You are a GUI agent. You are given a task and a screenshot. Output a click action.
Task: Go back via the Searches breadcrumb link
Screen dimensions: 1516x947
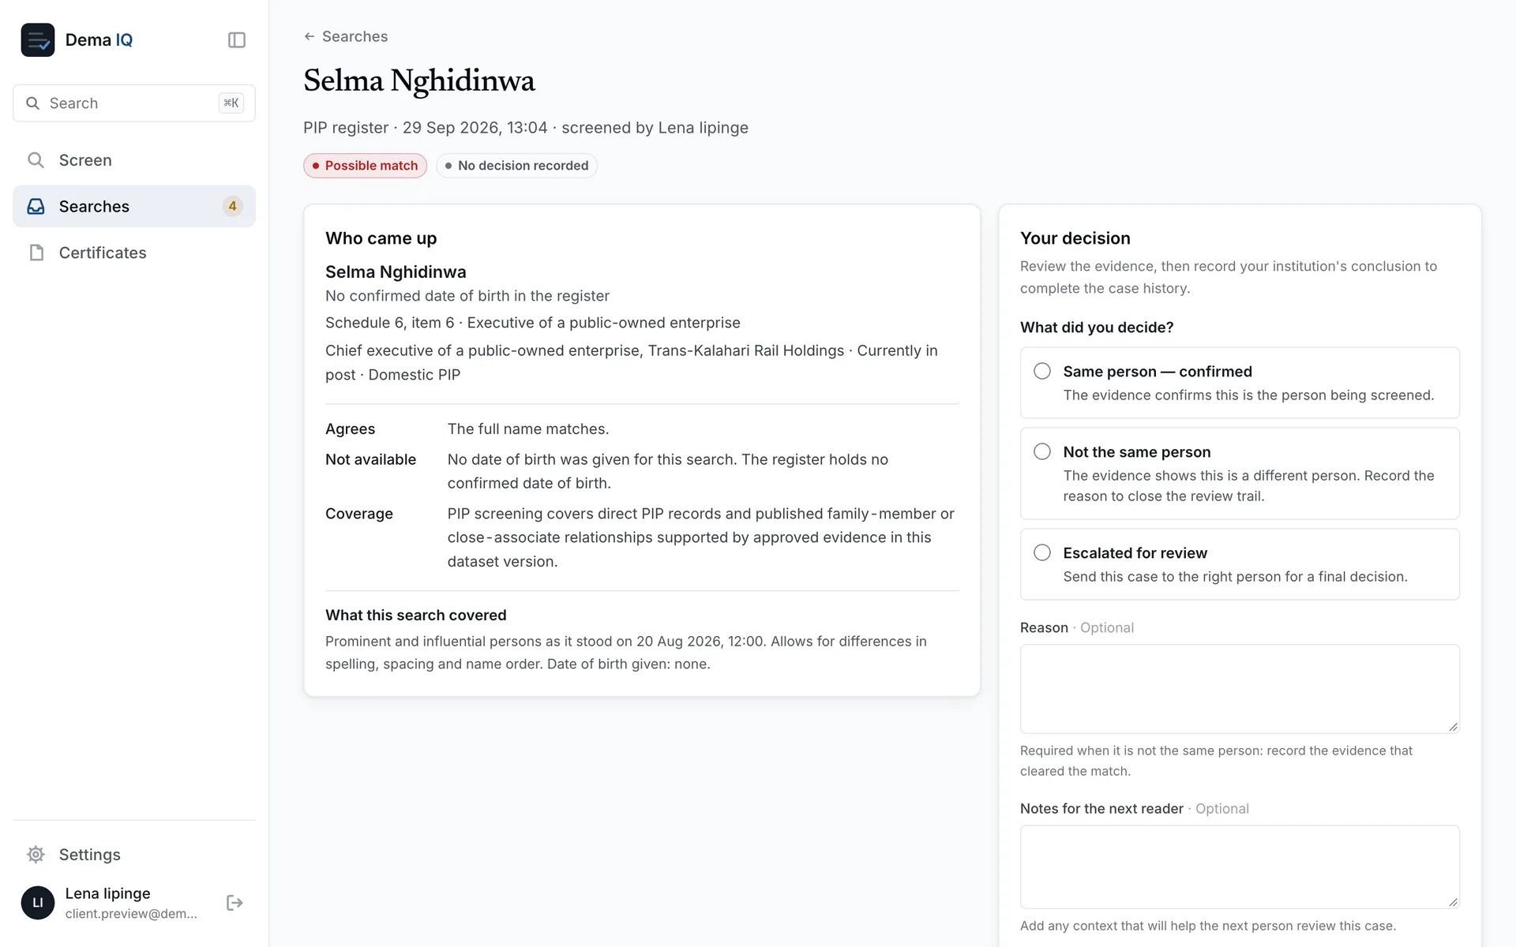pyautogui.click(x=346, y=36)
